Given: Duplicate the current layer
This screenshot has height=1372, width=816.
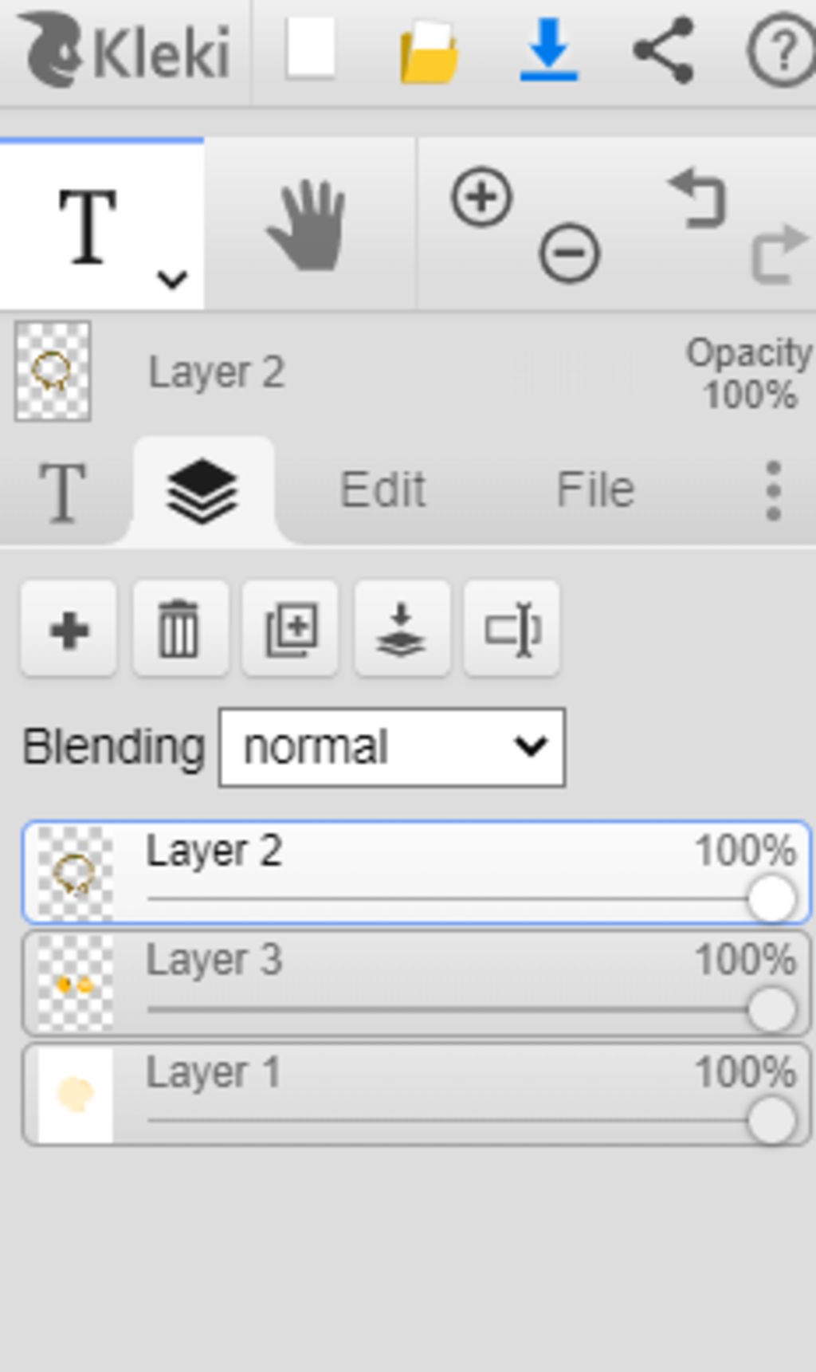Looking at the screenshot, I should point(290,630).
